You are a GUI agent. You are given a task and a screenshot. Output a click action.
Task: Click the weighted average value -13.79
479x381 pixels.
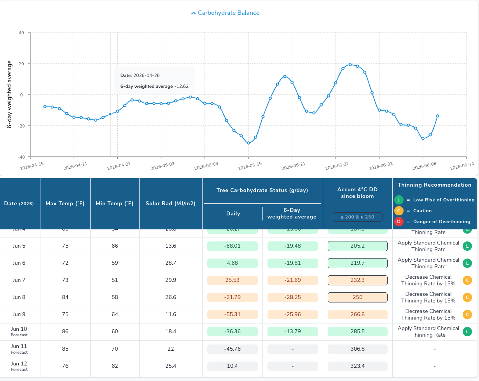(292, 332)
